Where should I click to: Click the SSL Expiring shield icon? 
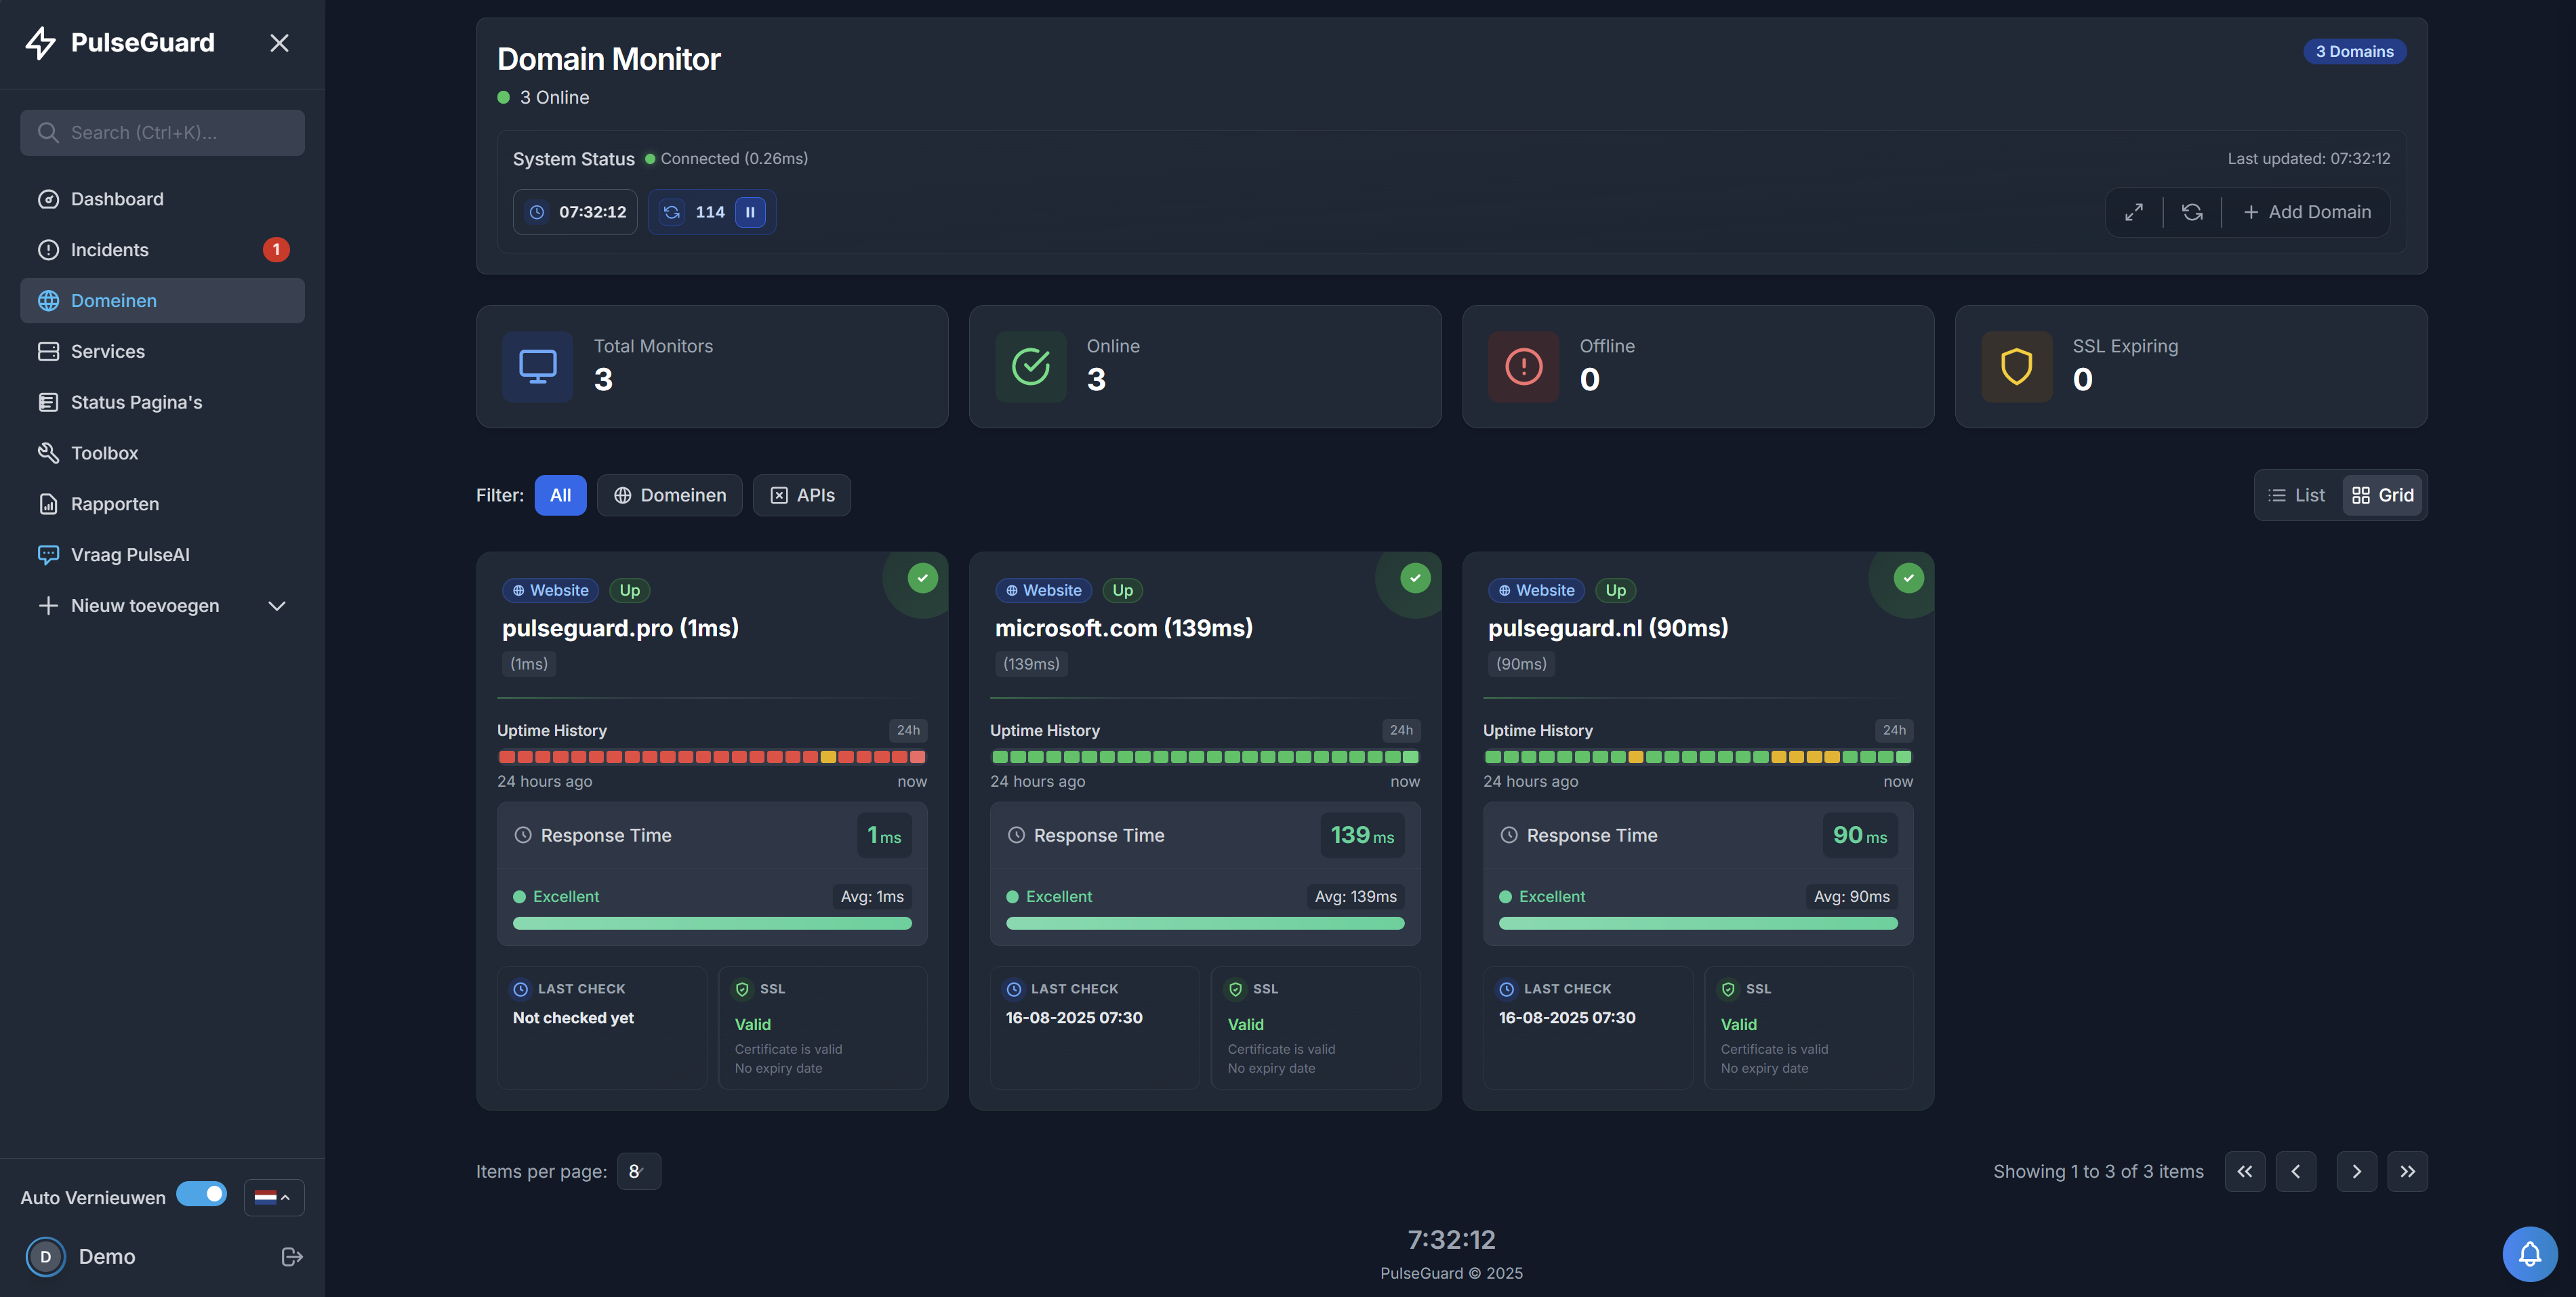coord(2016,366)
